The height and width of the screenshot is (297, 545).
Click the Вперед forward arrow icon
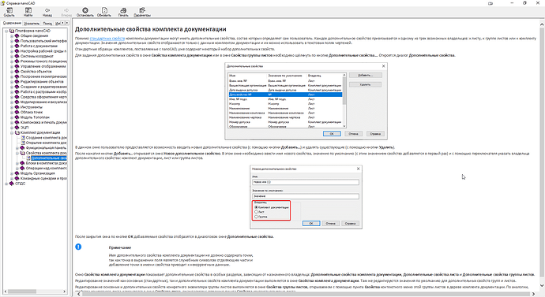tap(66, 10)
